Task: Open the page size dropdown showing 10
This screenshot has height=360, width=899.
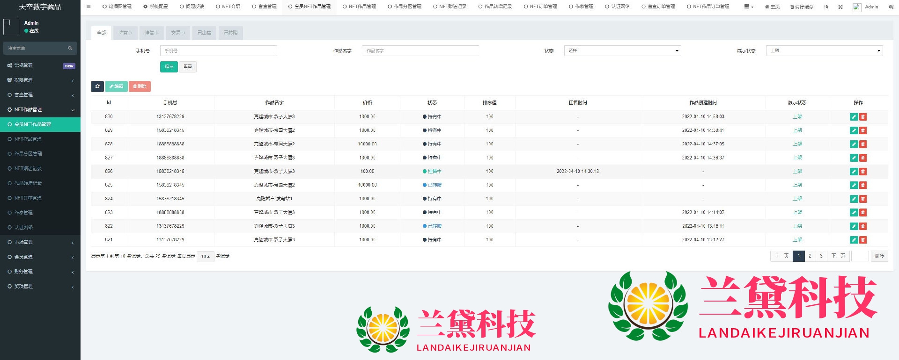Action: coord(206,256)
